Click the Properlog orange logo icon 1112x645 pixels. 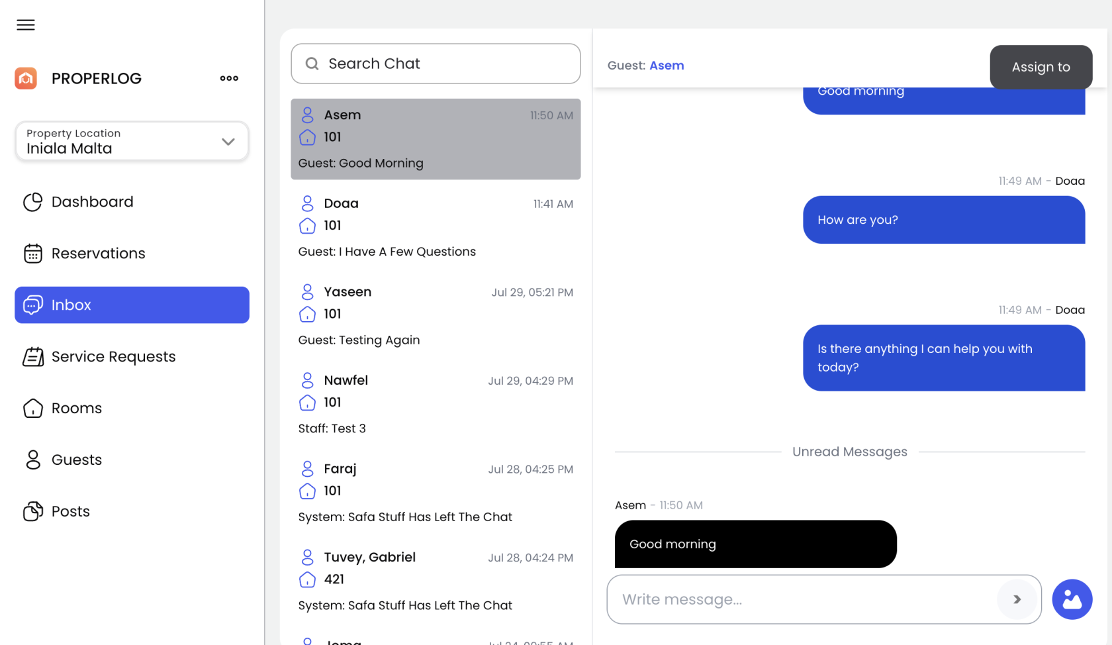(x=26, y=78)
